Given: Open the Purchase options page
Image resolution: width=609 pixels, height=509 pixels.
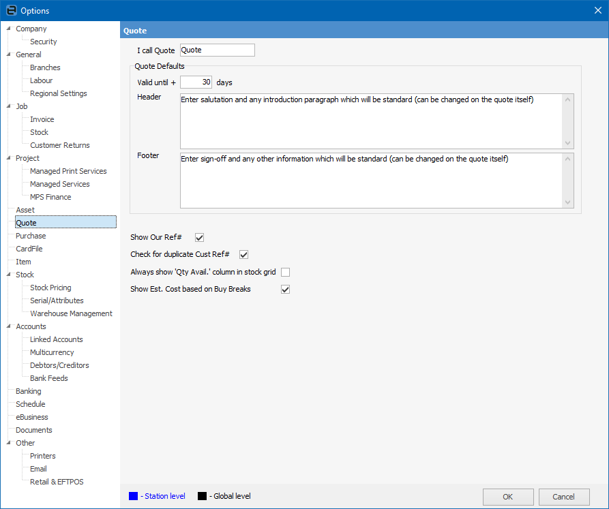Looking at the screenshot, I should pos(31,236).
